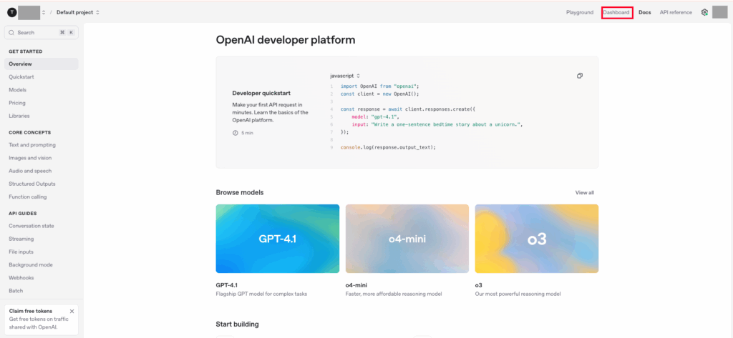Click the clock icon beside 5 min

(236, 133)
